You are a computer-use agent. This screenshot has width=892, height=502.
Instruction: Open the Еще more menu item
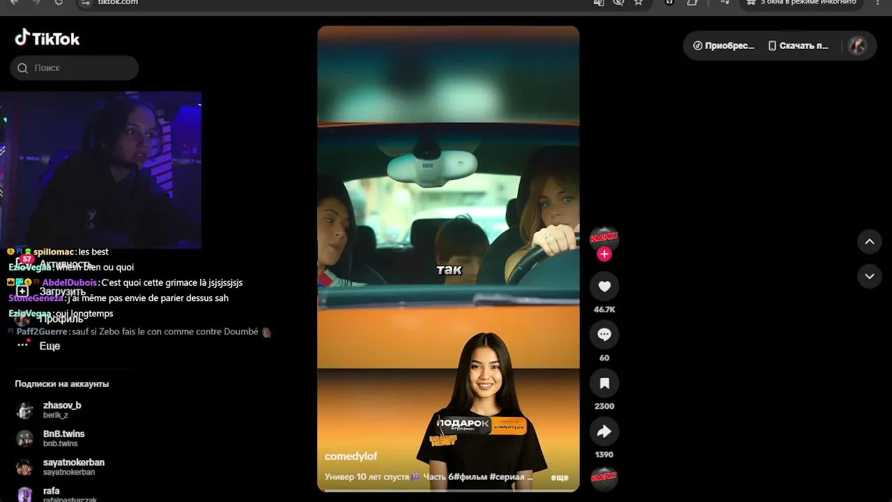39,346
